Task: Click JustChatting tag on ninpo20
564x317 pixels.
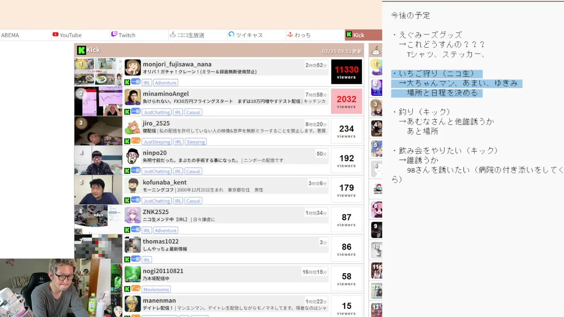Action: pyautogui.click(x=156, y=171)
